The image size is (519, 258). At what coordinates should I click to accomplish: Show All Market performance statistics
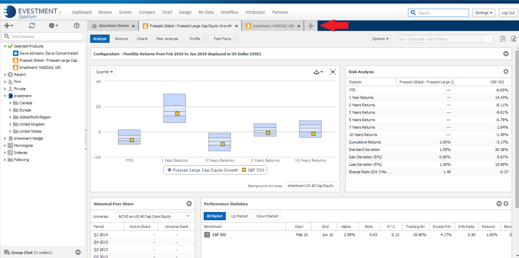(x=215, y=216)
